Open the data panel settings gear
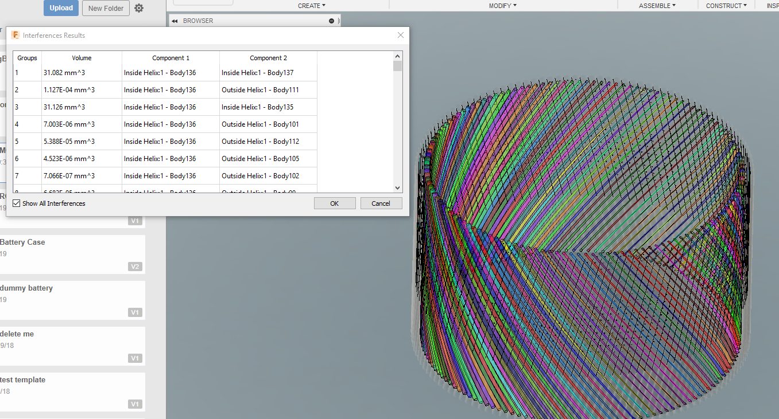This screenshot has width=779, height=419. tap(139, 8)
